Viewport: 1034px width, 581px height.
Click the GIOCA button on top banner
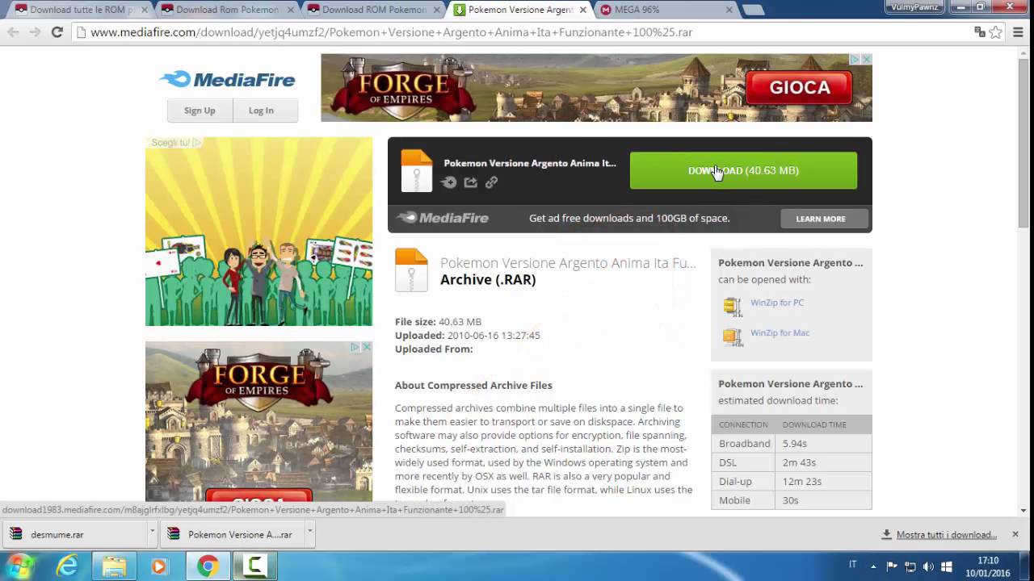799,88
